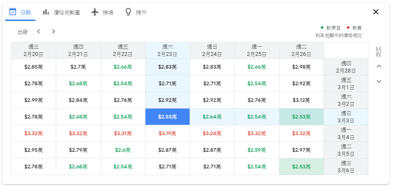Screen dimensions: 398x195
Task: Choose $2.6萬 fare in 3月5日 row
Action: click(x=123, y=150)
